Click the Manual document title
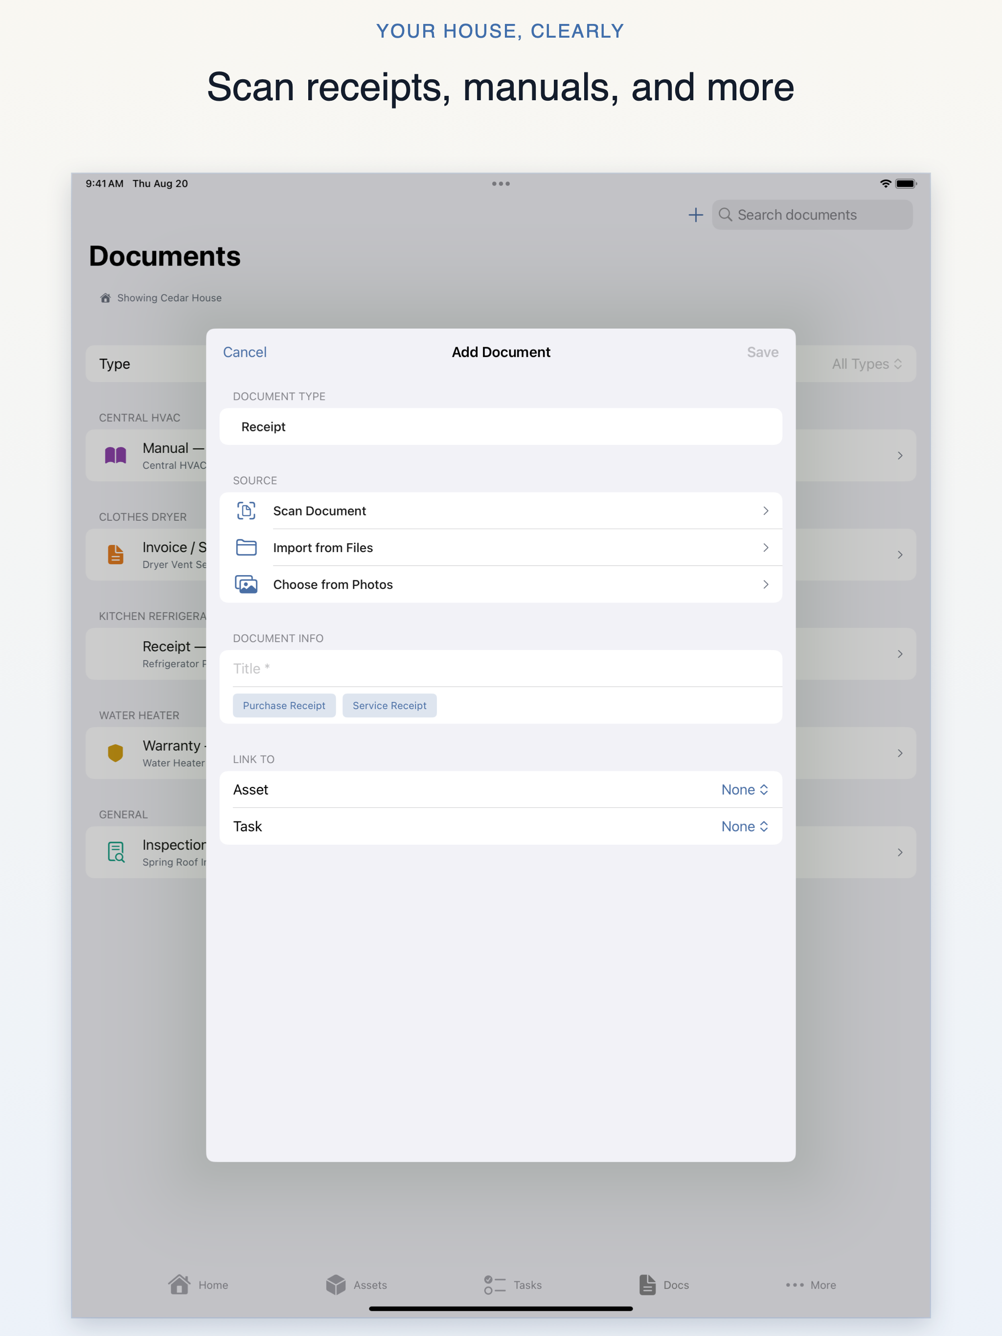 tap(174, 448)
